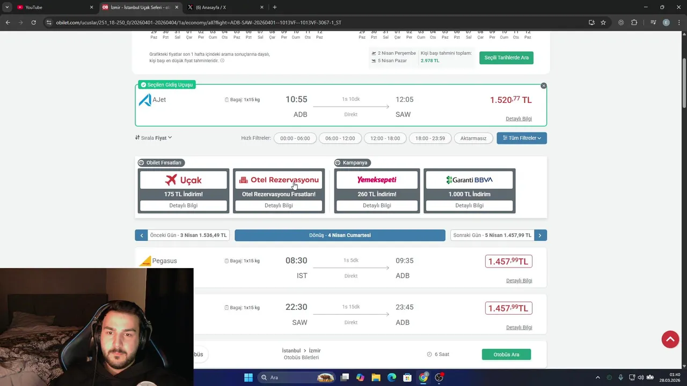687x386 pixels.
Task: Open the site info icon in address bar
Action: [49, 23]
